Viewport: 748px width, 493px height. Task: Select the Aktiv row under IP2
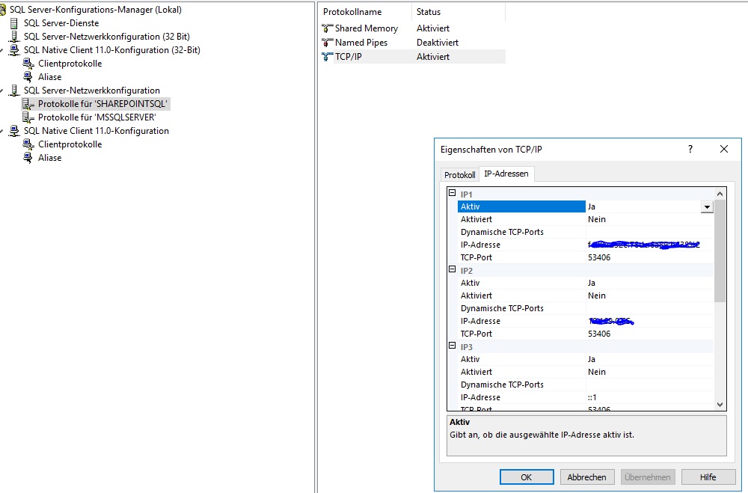[x=586, y=283]
